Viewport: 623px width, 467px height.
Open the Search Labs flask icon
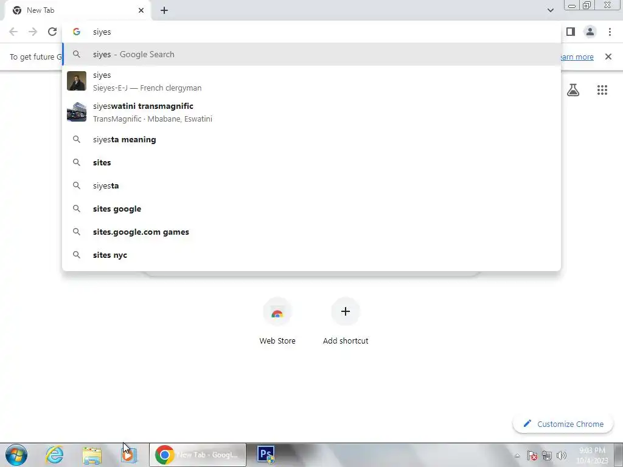point(573,90)
